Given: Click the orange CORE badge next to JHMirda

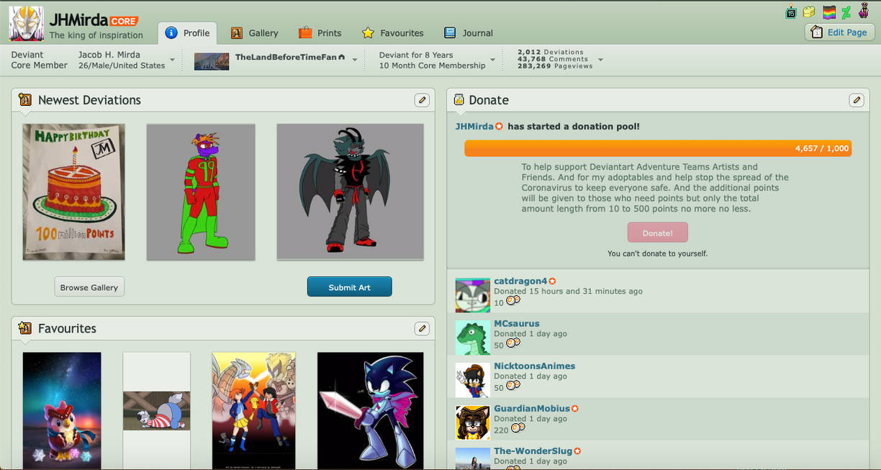Looking at the screenshot, I should click(124, 21).
